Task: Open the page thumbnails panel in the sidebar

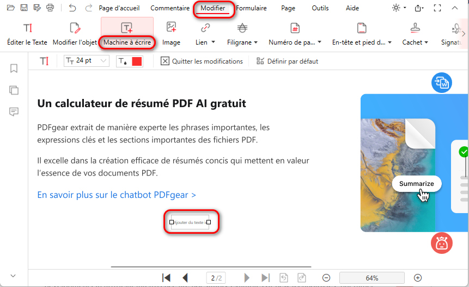Action: tap(14, 90)
